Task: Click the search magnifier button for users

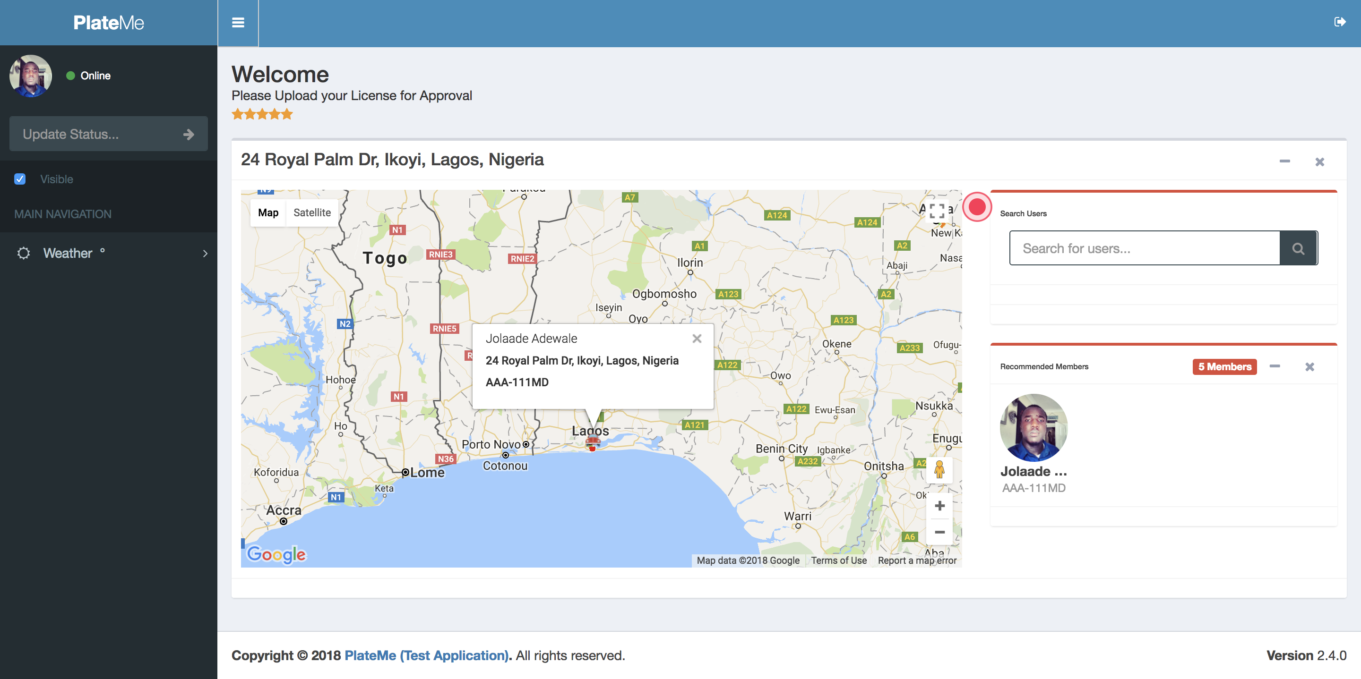Action: pos(1298,248)
